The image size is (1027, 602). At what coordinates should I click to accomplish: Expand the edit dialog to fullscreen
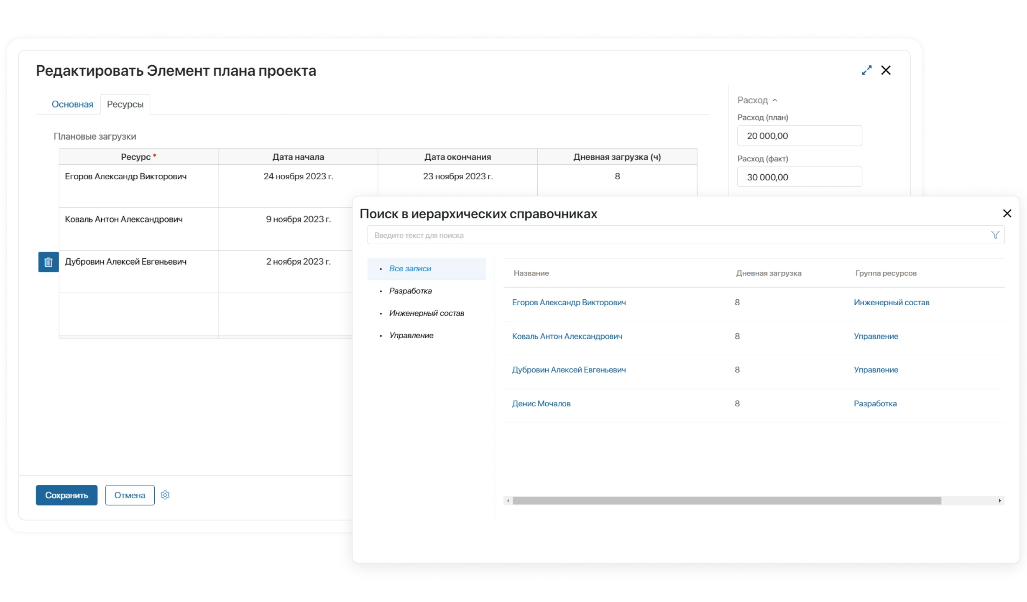click(x=866, y=70)
